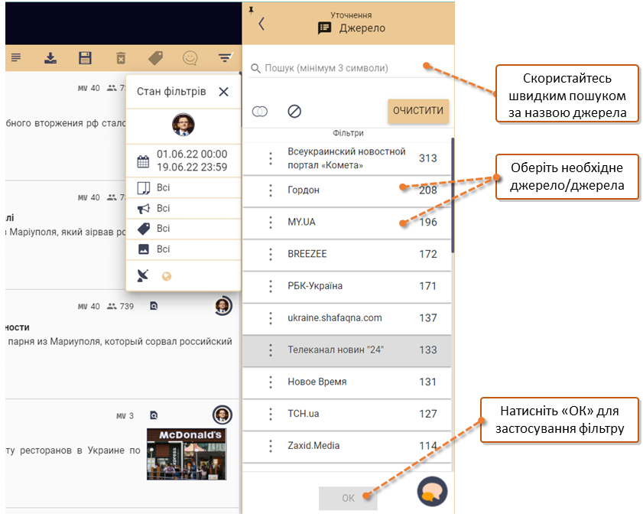Click the pages icon in the filter status panel
643x517 pixels.
click(x=144, y=188)
